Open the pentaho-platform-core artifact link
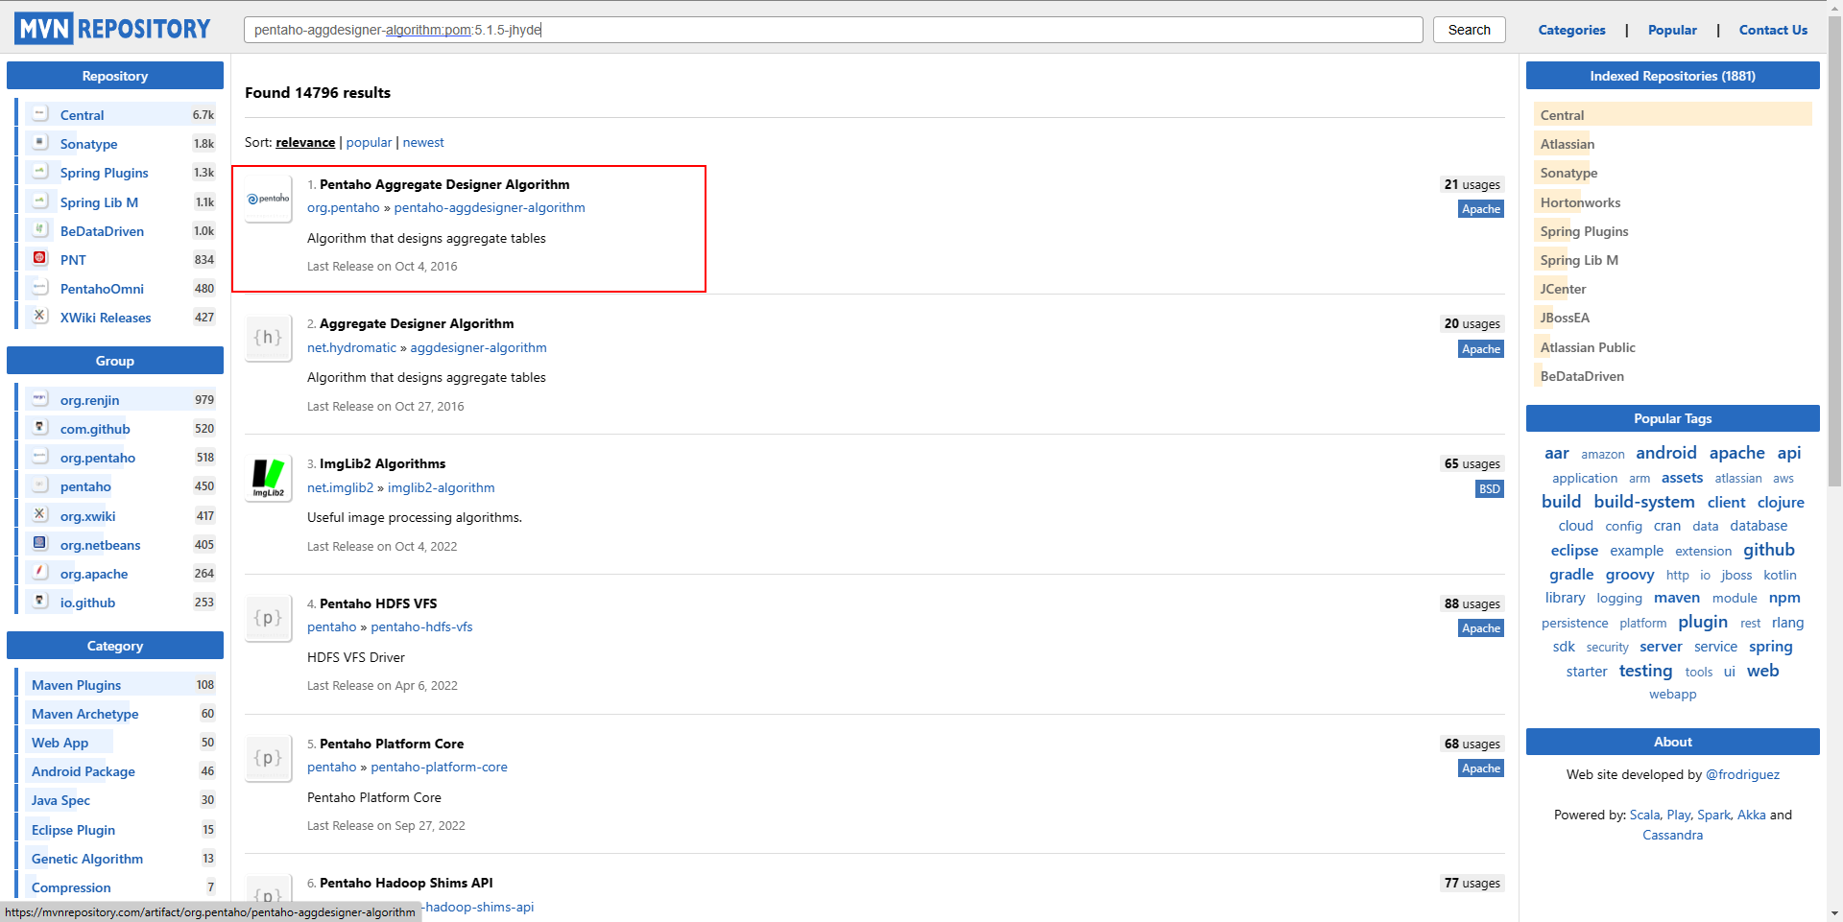 tap(439, 767)
